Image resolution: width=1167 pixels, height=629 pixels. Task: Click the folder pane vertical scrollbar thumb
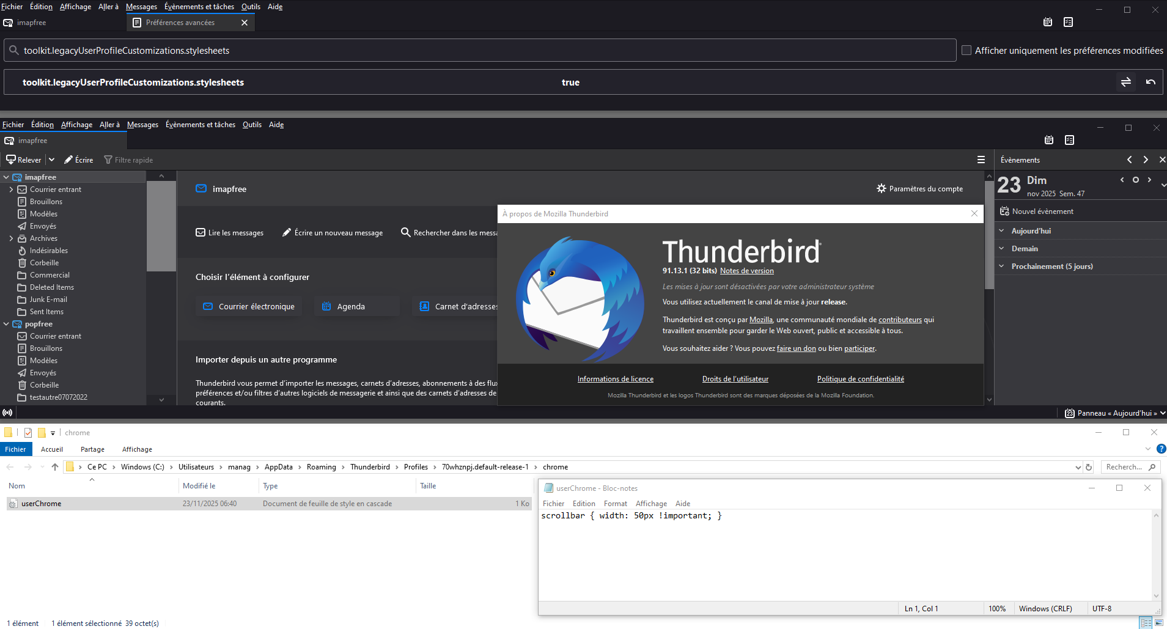point(161,226)
